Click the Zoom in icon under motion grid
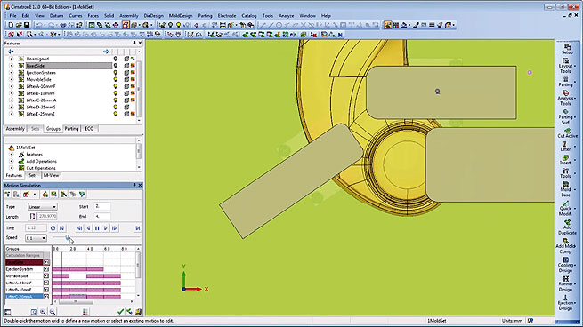583x327 pixels. click(43, 312)
